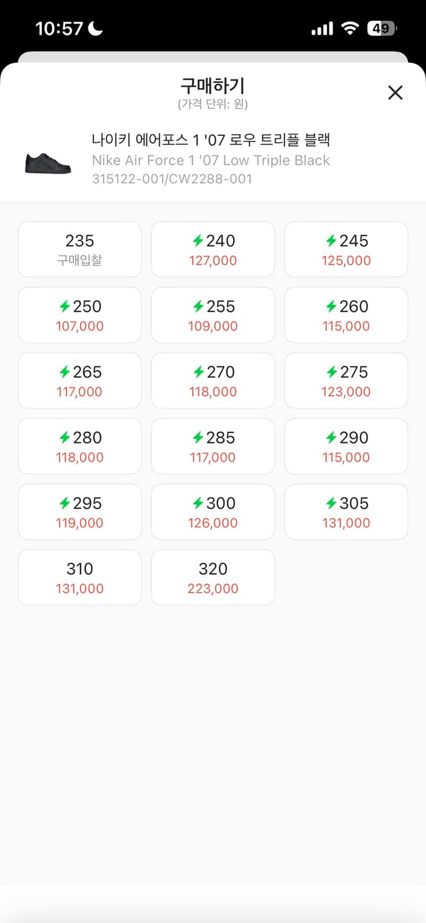This screenshot has height=923, width=426.
Task: Select size 300 for 126,000
Action: [x=213, y=512]
